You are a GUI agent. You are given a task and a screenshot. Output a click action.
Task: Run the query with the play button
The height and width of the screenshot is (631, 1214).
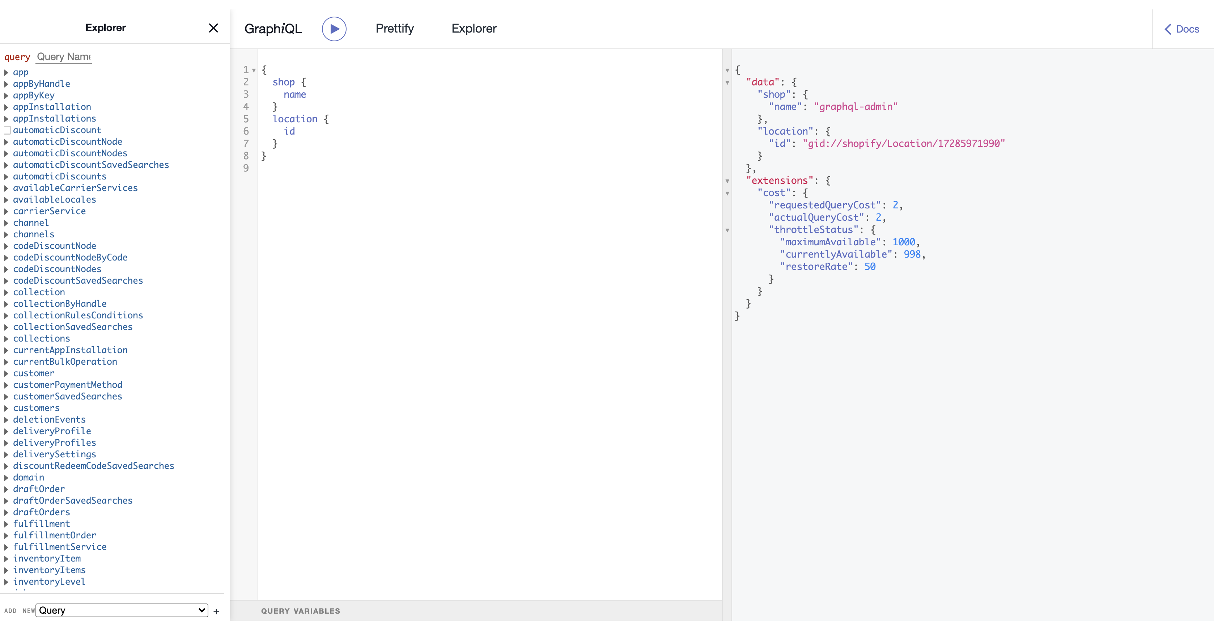pyautogui.click(x=334, y=29)
